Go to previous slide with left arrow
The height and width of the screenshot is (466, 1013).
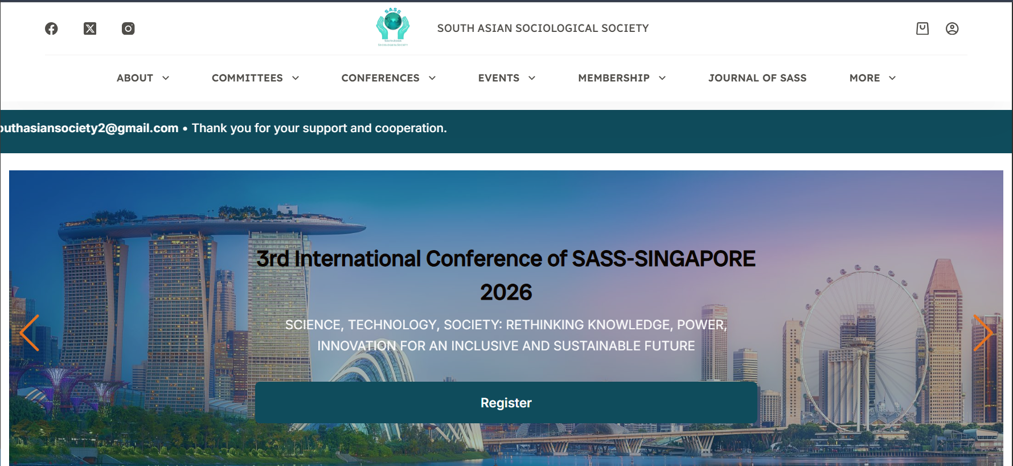pos(29,333)
